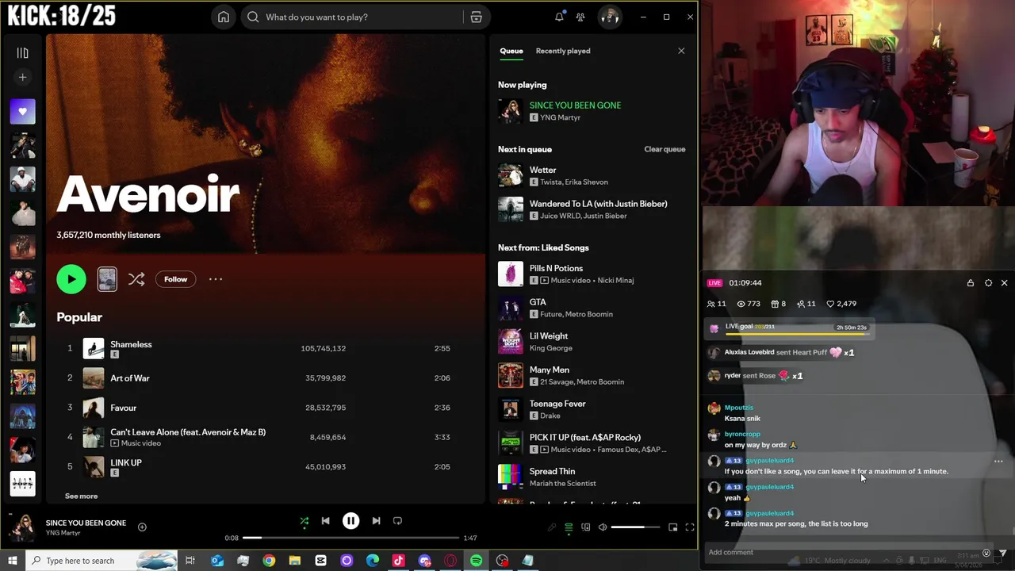Close the queue panel
Viewport: 1015px width, 571px height.
pos(681,51)
